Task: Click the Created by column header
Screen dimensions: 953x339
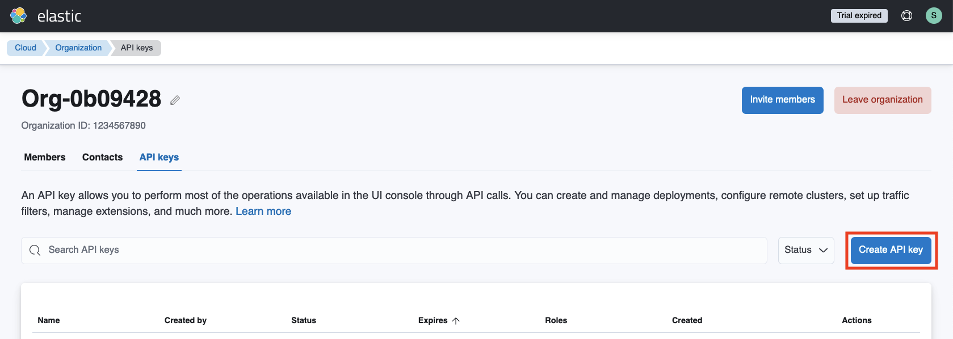Action: click(x=186, y=320)
